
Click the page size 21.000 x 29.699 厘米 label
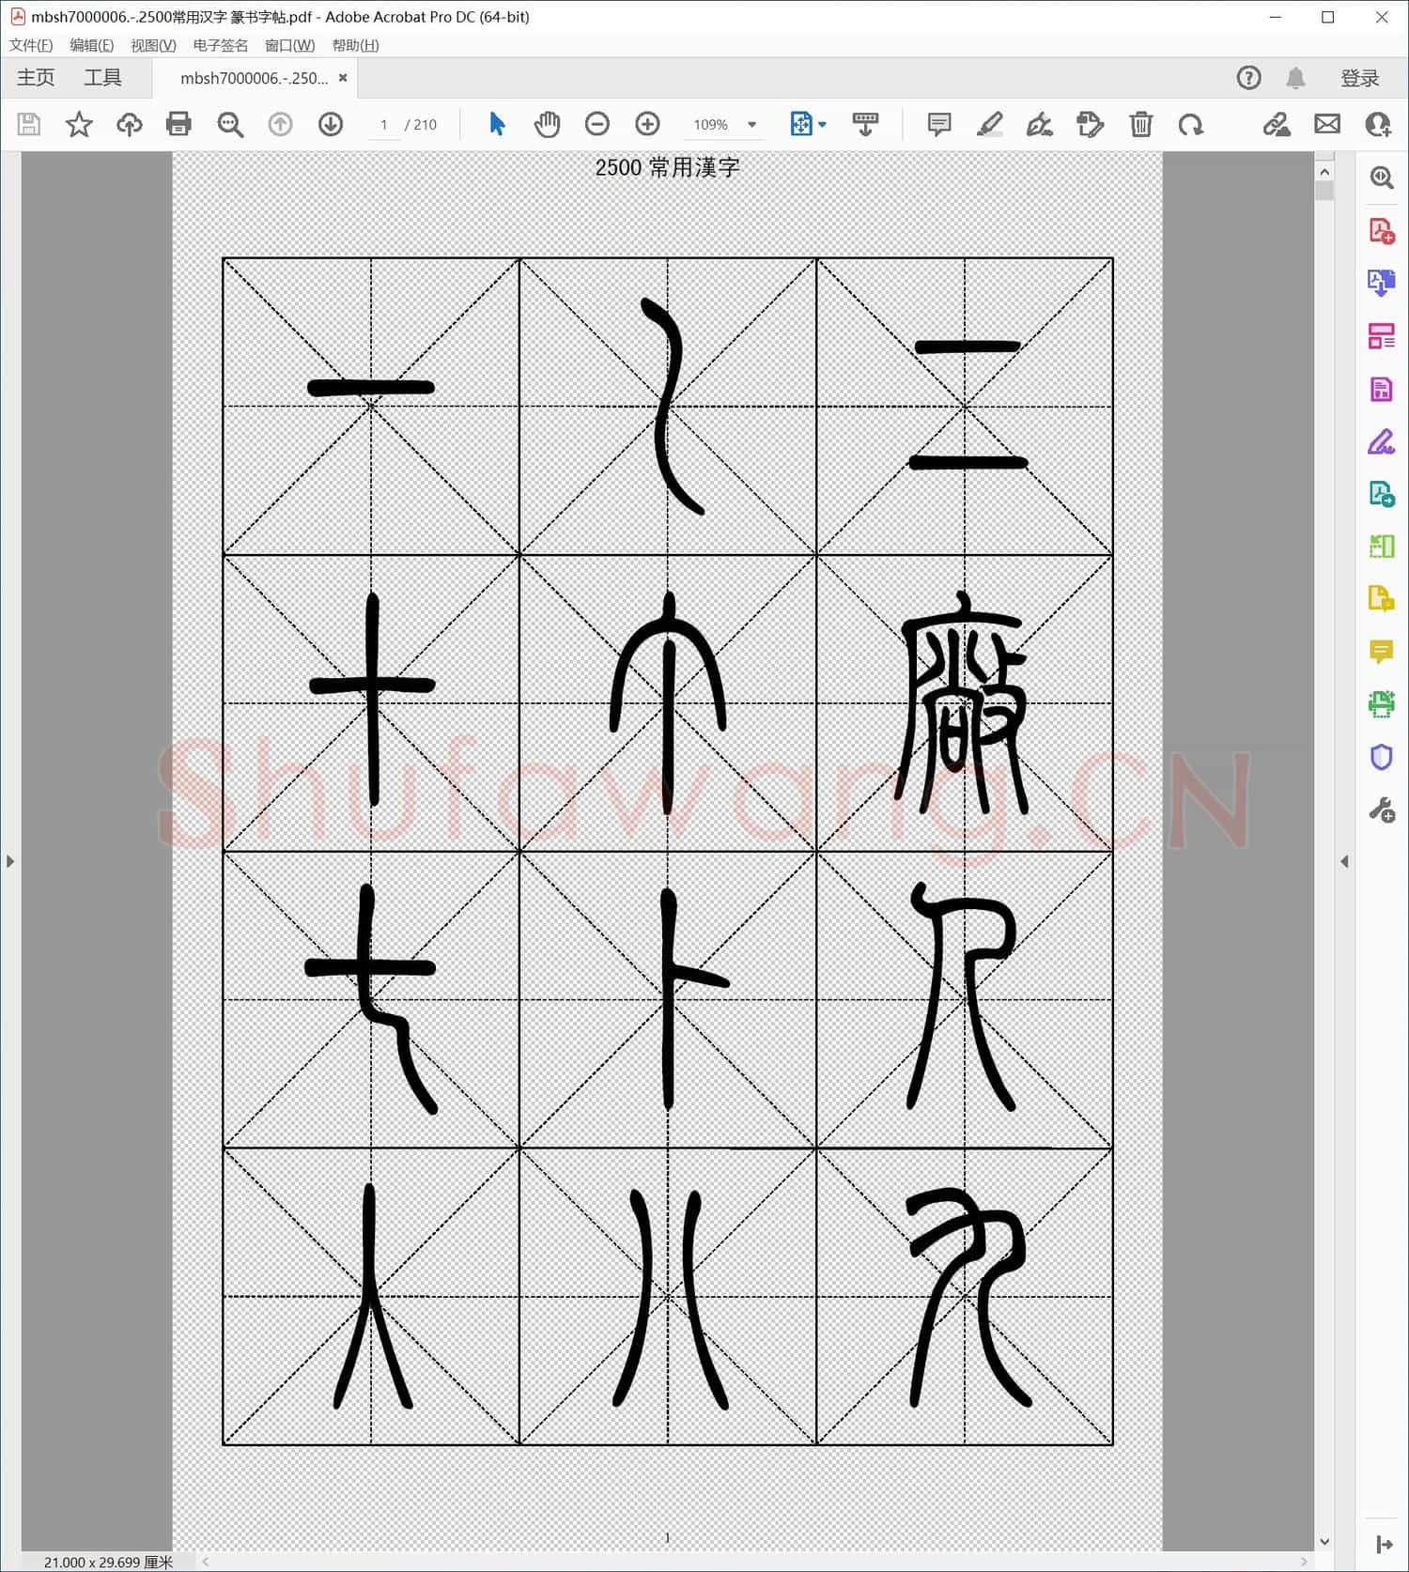tap(108, 1562)
